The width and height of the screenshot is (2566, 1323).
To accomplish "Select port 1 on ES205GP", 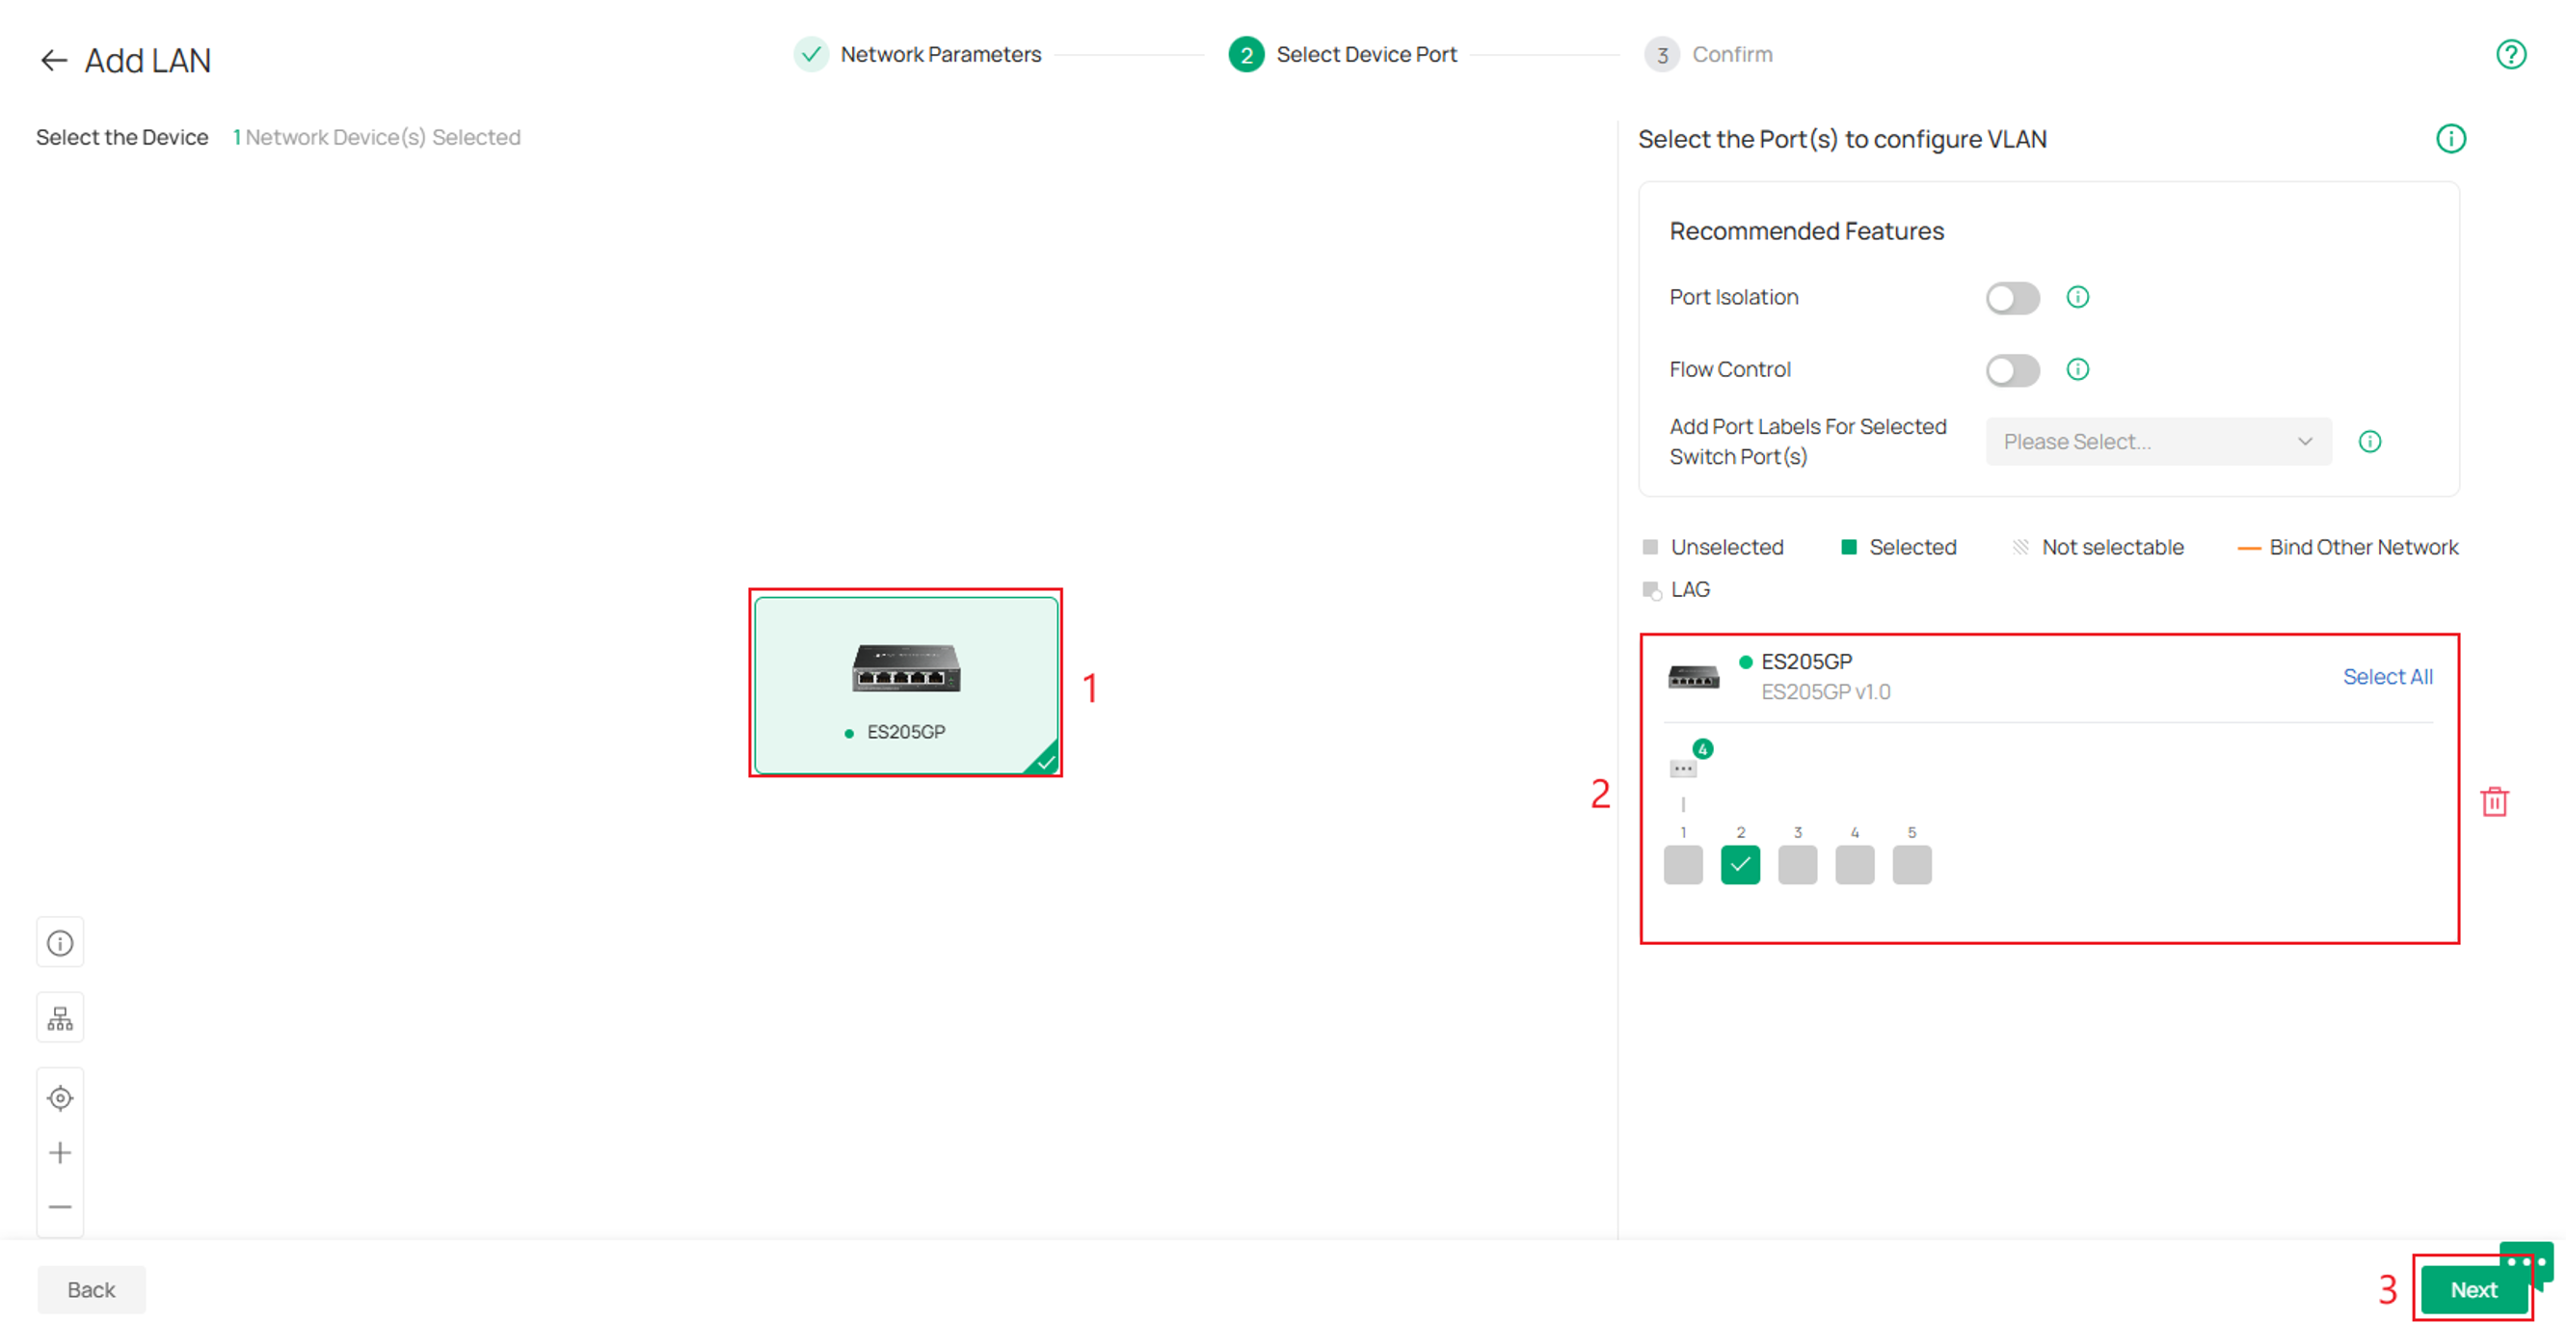I will coord(1683,865).
